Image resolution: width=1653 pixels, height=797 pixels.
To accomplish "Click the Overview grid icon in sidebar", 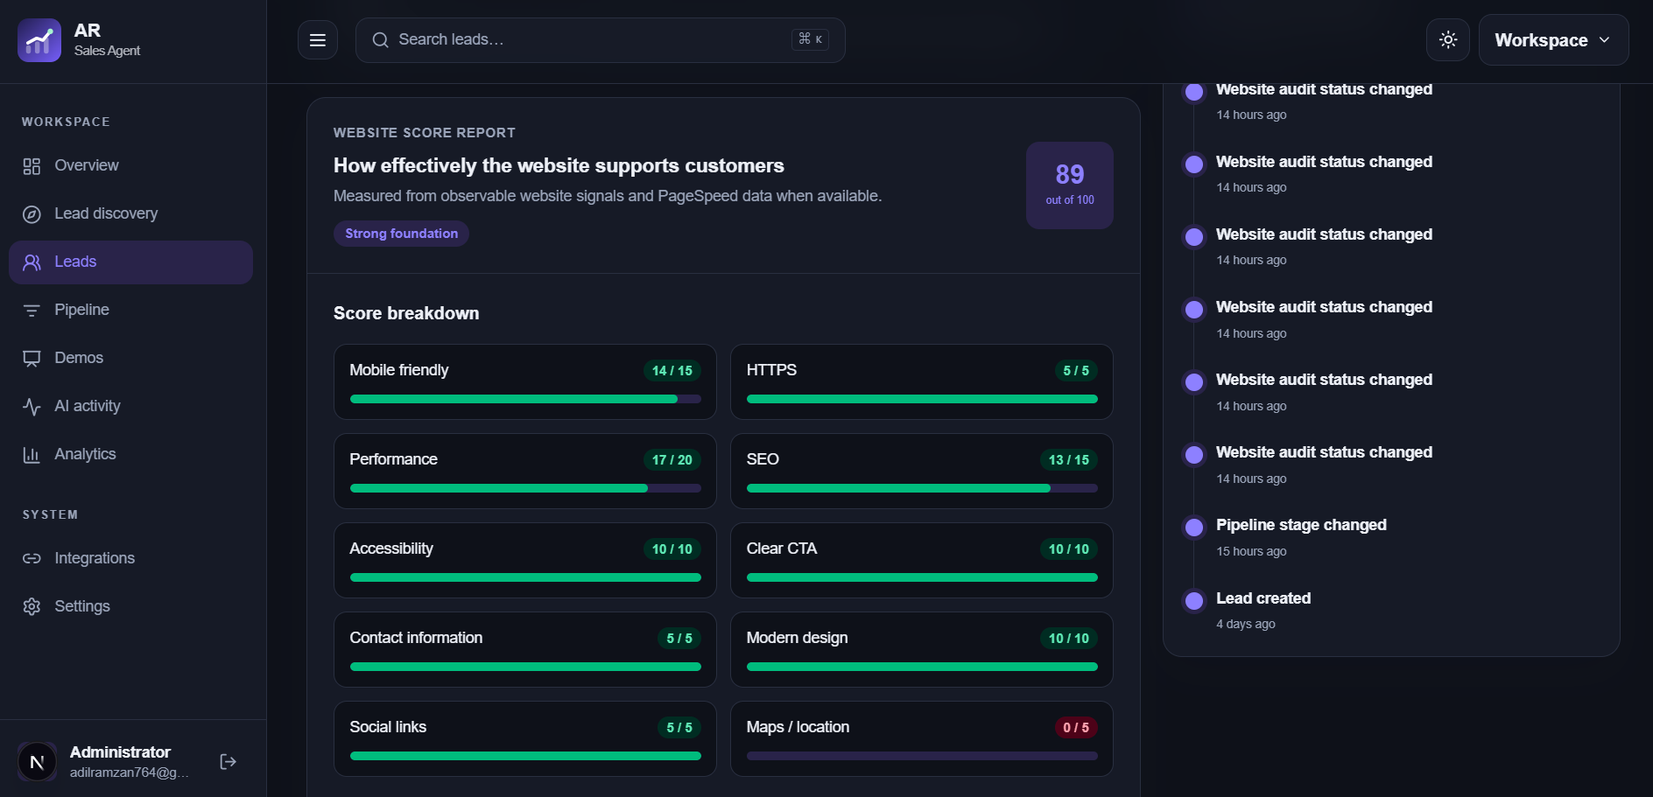I will [x=32, y=166].
